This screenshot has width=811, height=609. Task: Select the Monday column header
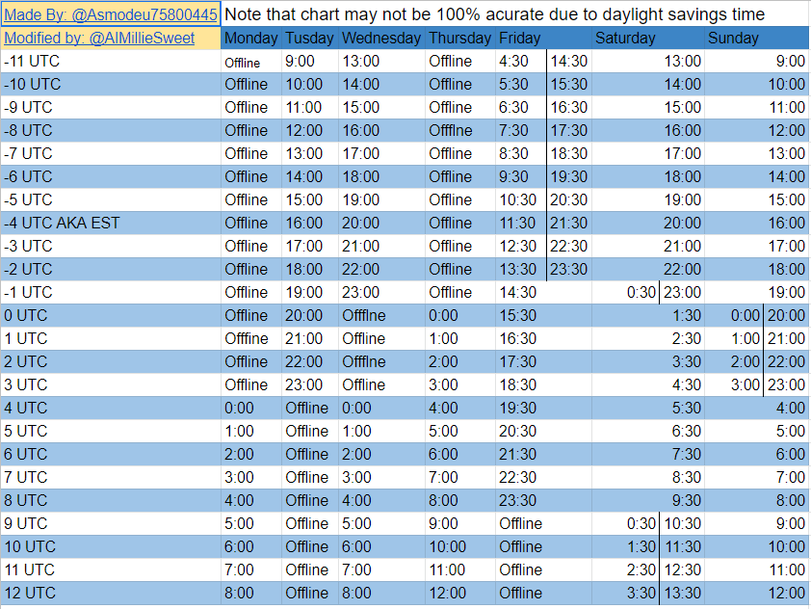click(249, 38)
